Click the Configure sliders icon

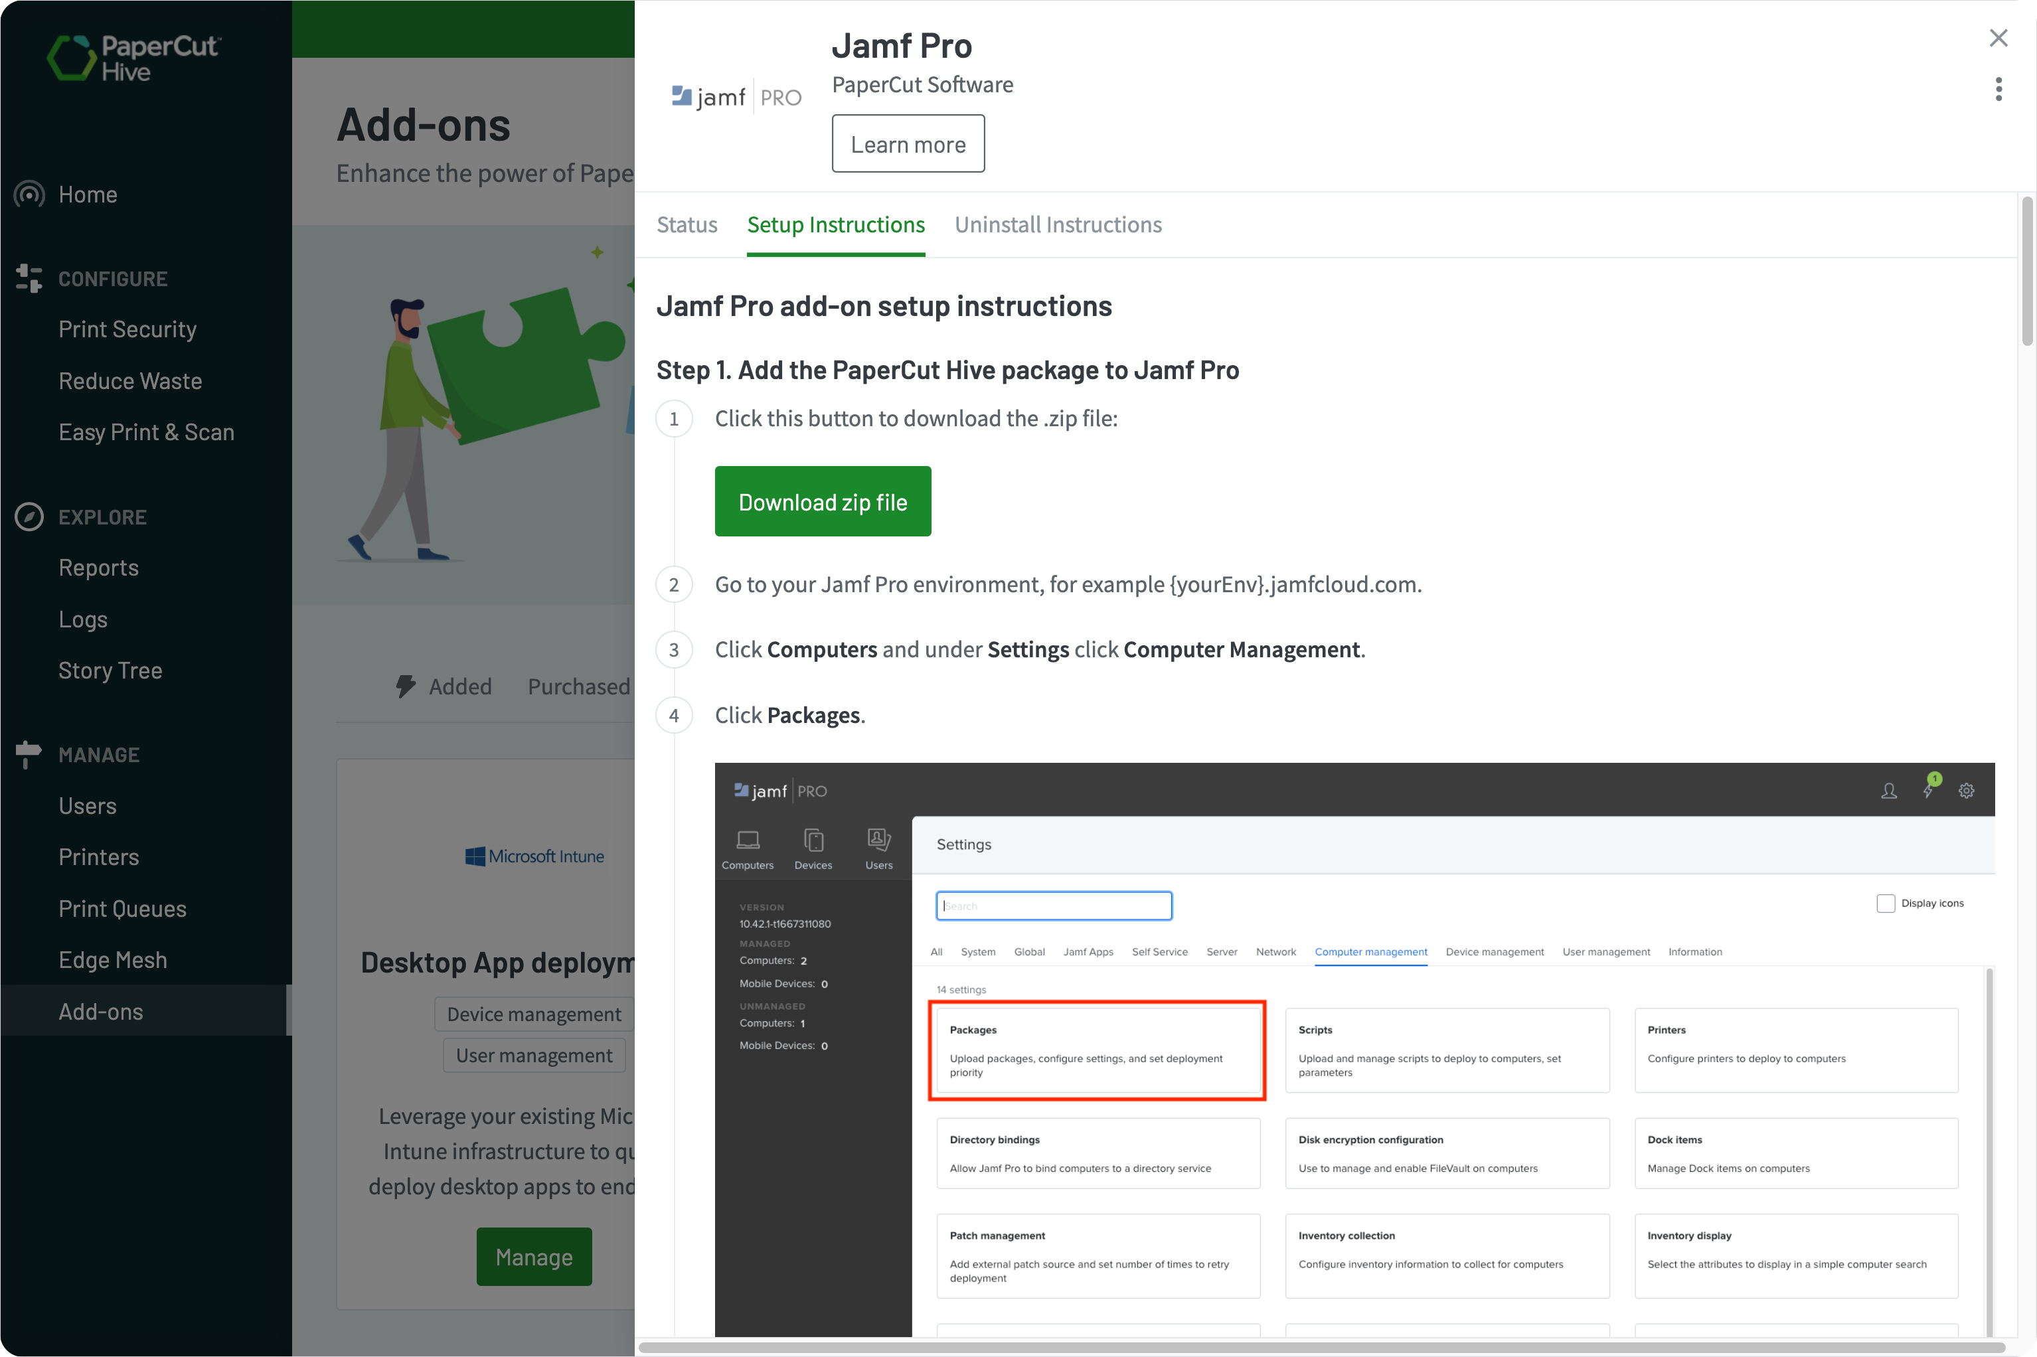pyautogui.click(x=29, y=278)
